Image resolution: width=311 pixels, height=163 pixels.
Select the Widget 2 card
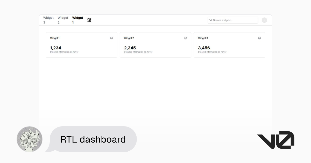pyautogui.click(x=155, y=45)
